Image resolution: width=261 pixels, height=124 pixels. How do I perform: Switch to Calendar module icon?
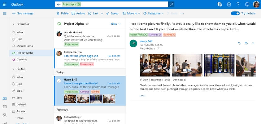coord(5,107)
